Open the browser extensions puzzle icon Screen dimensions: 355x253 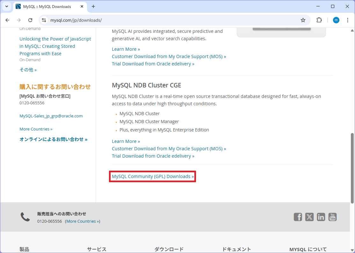(319, 20)
